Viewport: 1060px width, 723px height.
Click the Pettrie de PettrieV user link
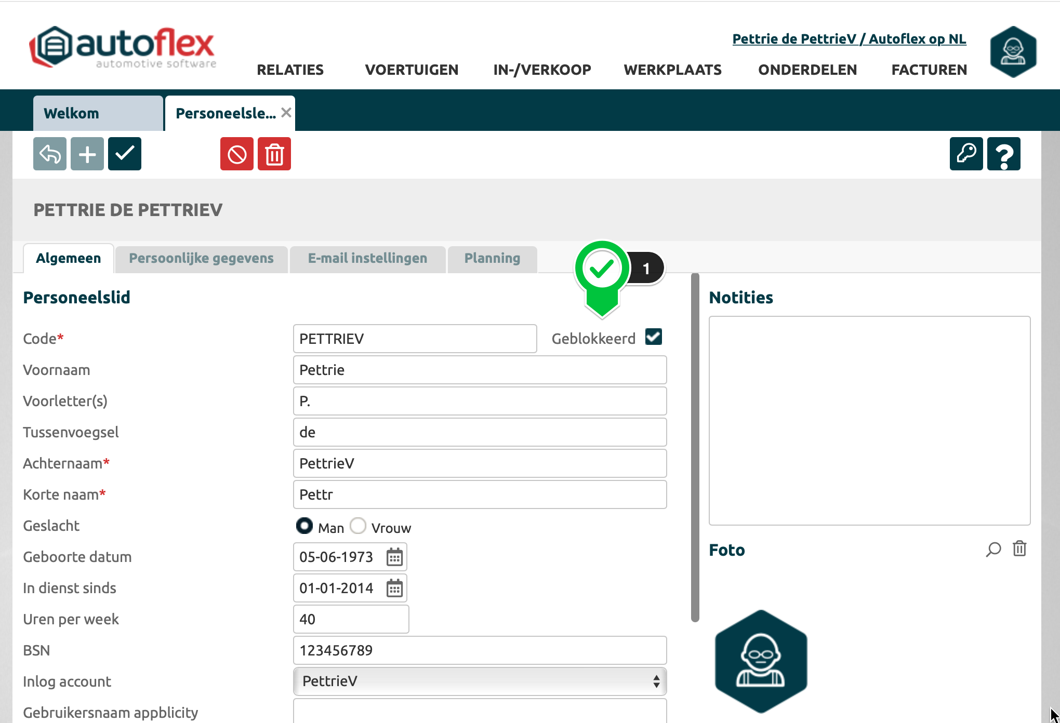click(x=849, y=39)
